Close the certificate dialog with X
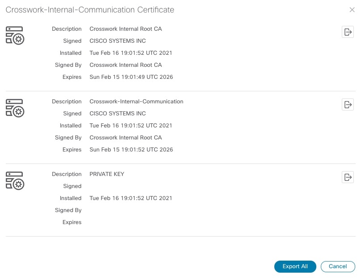 point(352,10)
